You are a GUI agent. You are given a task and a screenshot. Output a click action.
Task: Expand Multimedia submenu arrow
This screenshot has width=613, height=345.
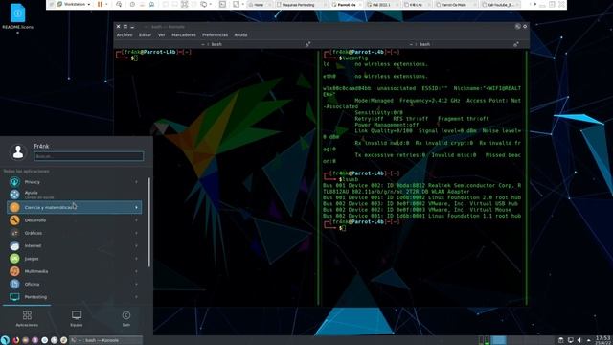coord(136,271)
